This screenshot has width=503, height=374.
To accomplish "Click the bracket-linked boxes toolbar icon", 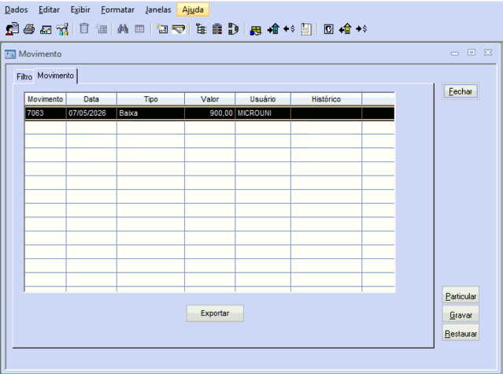I will point(234,29).
